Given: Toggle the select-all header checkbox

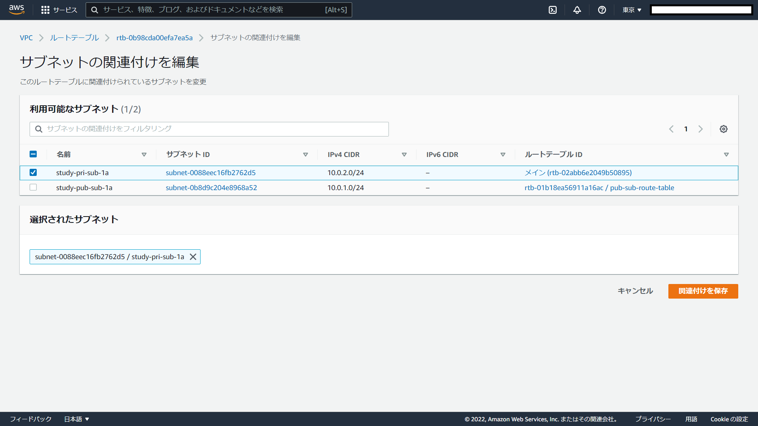Looking at the screenshot, I should 33,154.
